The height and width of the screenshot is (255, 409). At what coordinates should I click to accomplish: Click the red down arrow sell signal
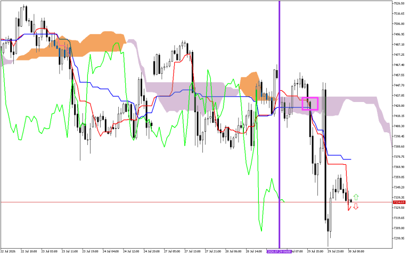point(356,207)
